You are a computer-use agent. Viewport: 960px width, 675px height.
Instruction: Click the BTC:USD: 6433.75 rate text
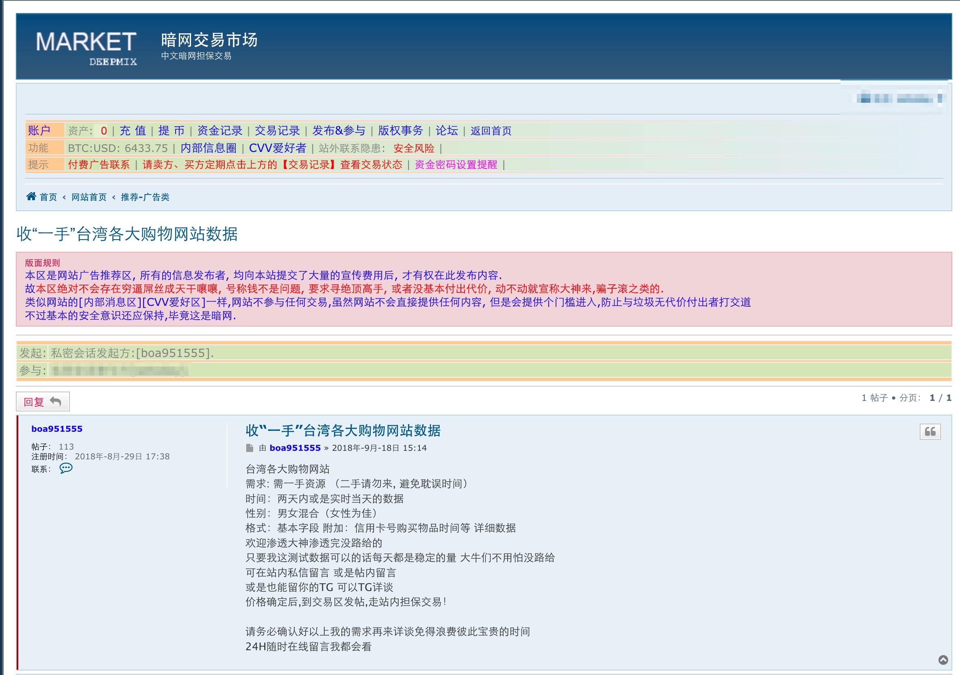(x=117, y=148)
